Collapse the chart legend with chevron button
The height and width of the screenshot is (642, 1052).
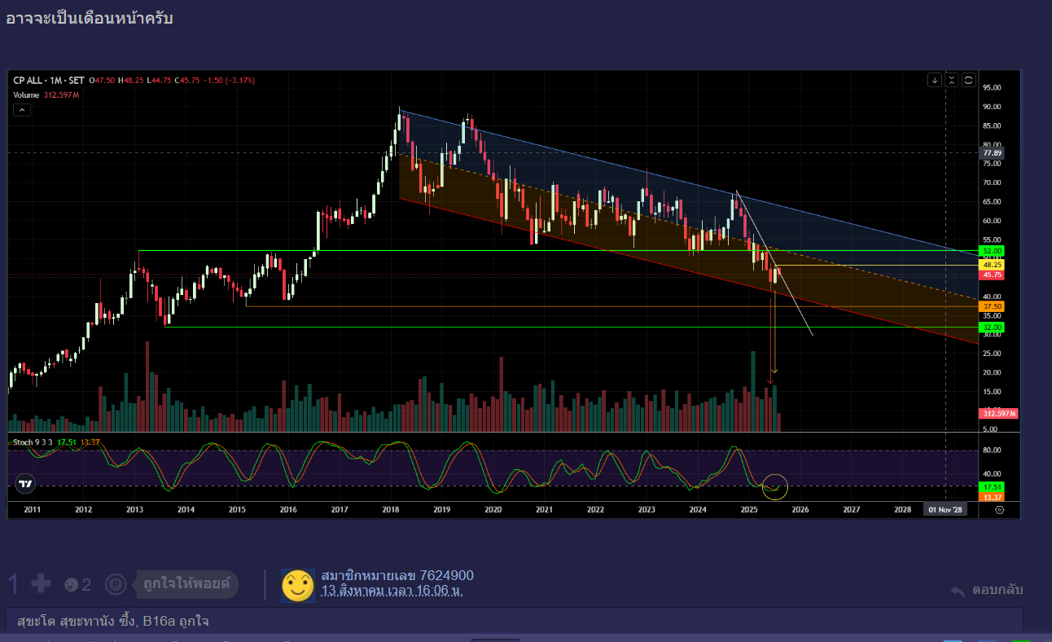[x=22, y=110]
